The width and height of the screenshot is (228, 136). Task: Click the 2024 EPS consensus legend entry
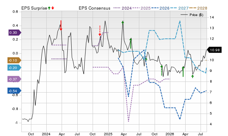click(x=123, y=8)
